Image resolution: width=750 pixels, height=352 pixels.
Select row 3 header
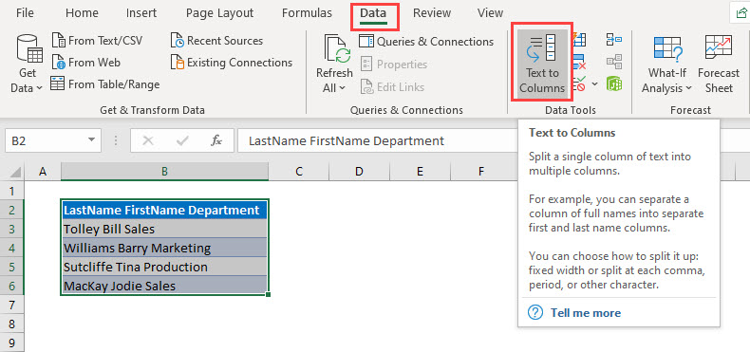click(x=12, y=229)
